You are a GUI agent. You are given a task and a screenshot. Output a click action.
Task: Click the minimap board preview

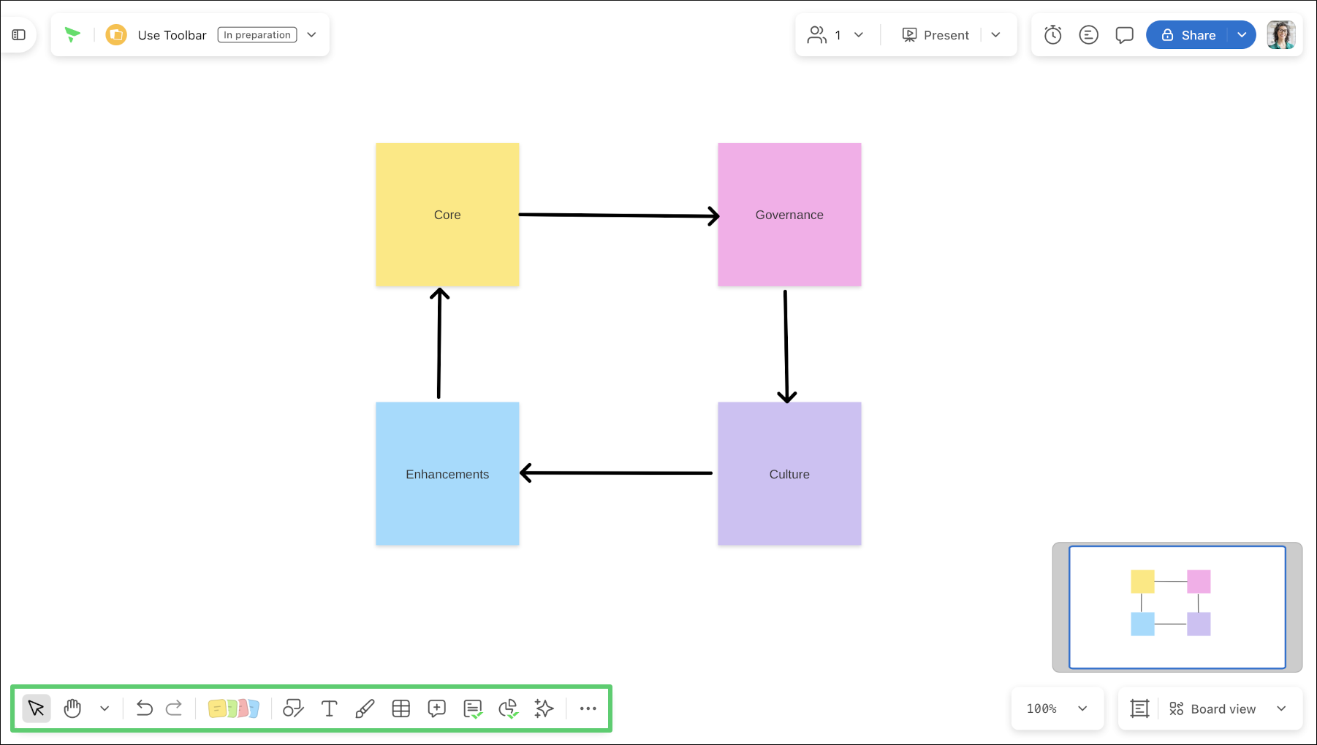1177,607
